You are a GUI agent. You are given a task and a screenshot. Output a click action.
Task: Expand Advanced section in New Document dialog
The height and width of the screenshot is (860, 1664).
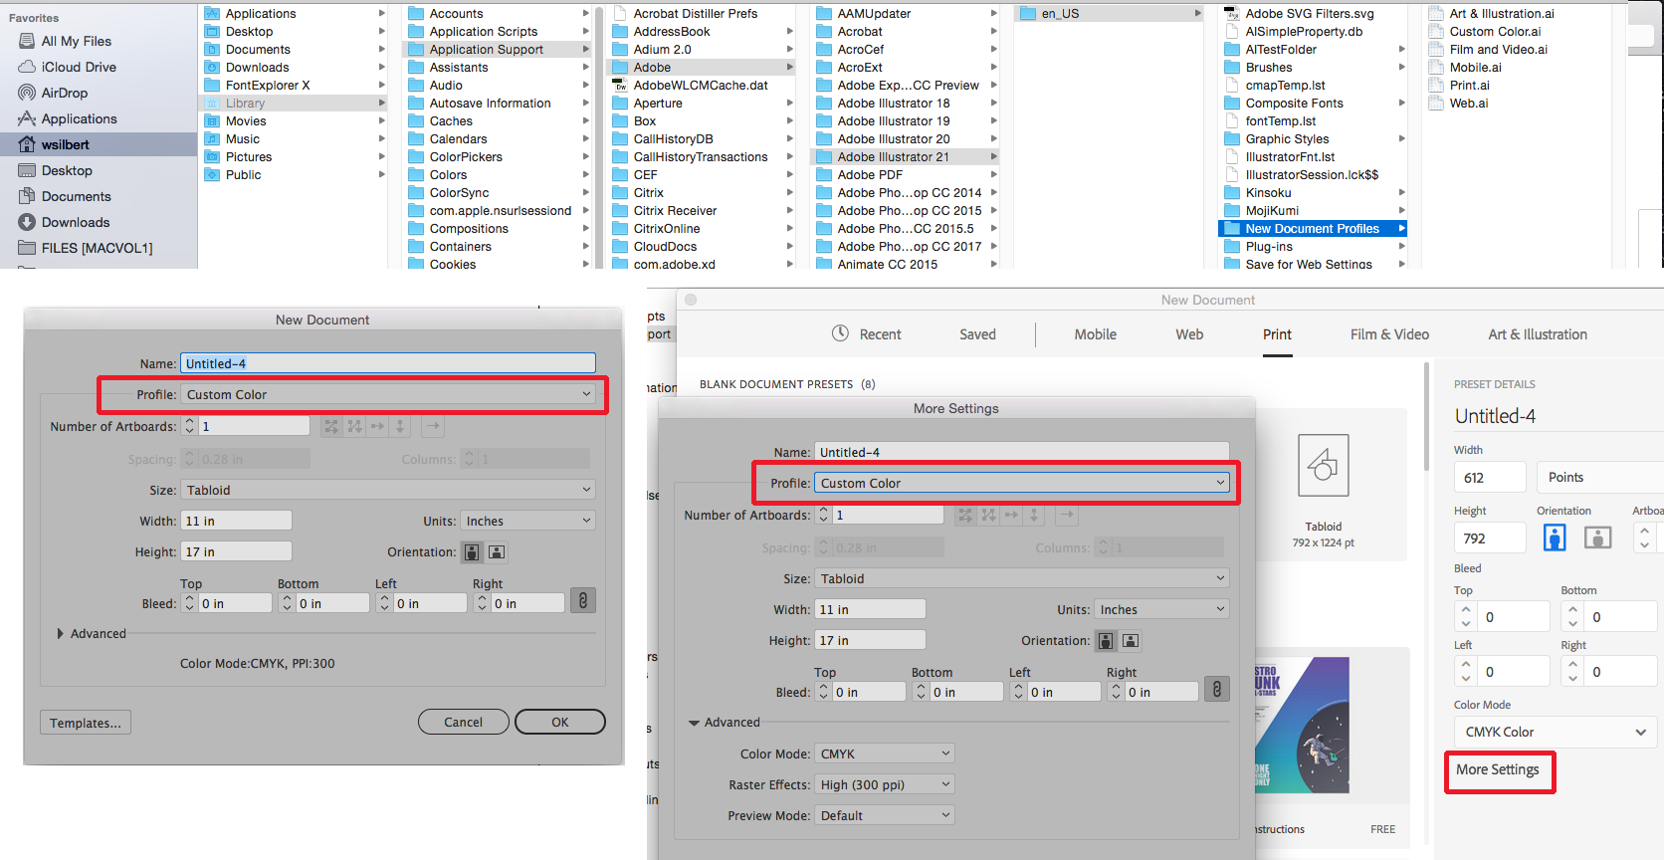click(x=61, y=633)
